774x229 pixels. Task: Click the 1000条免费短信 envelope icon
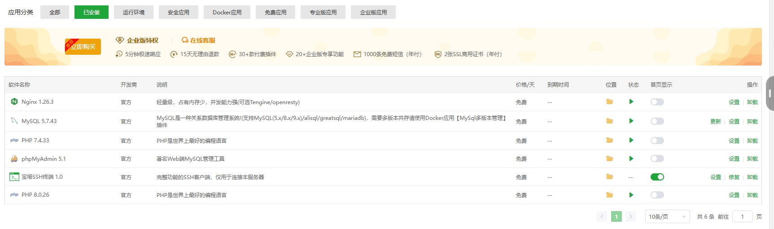click(357, 54)
